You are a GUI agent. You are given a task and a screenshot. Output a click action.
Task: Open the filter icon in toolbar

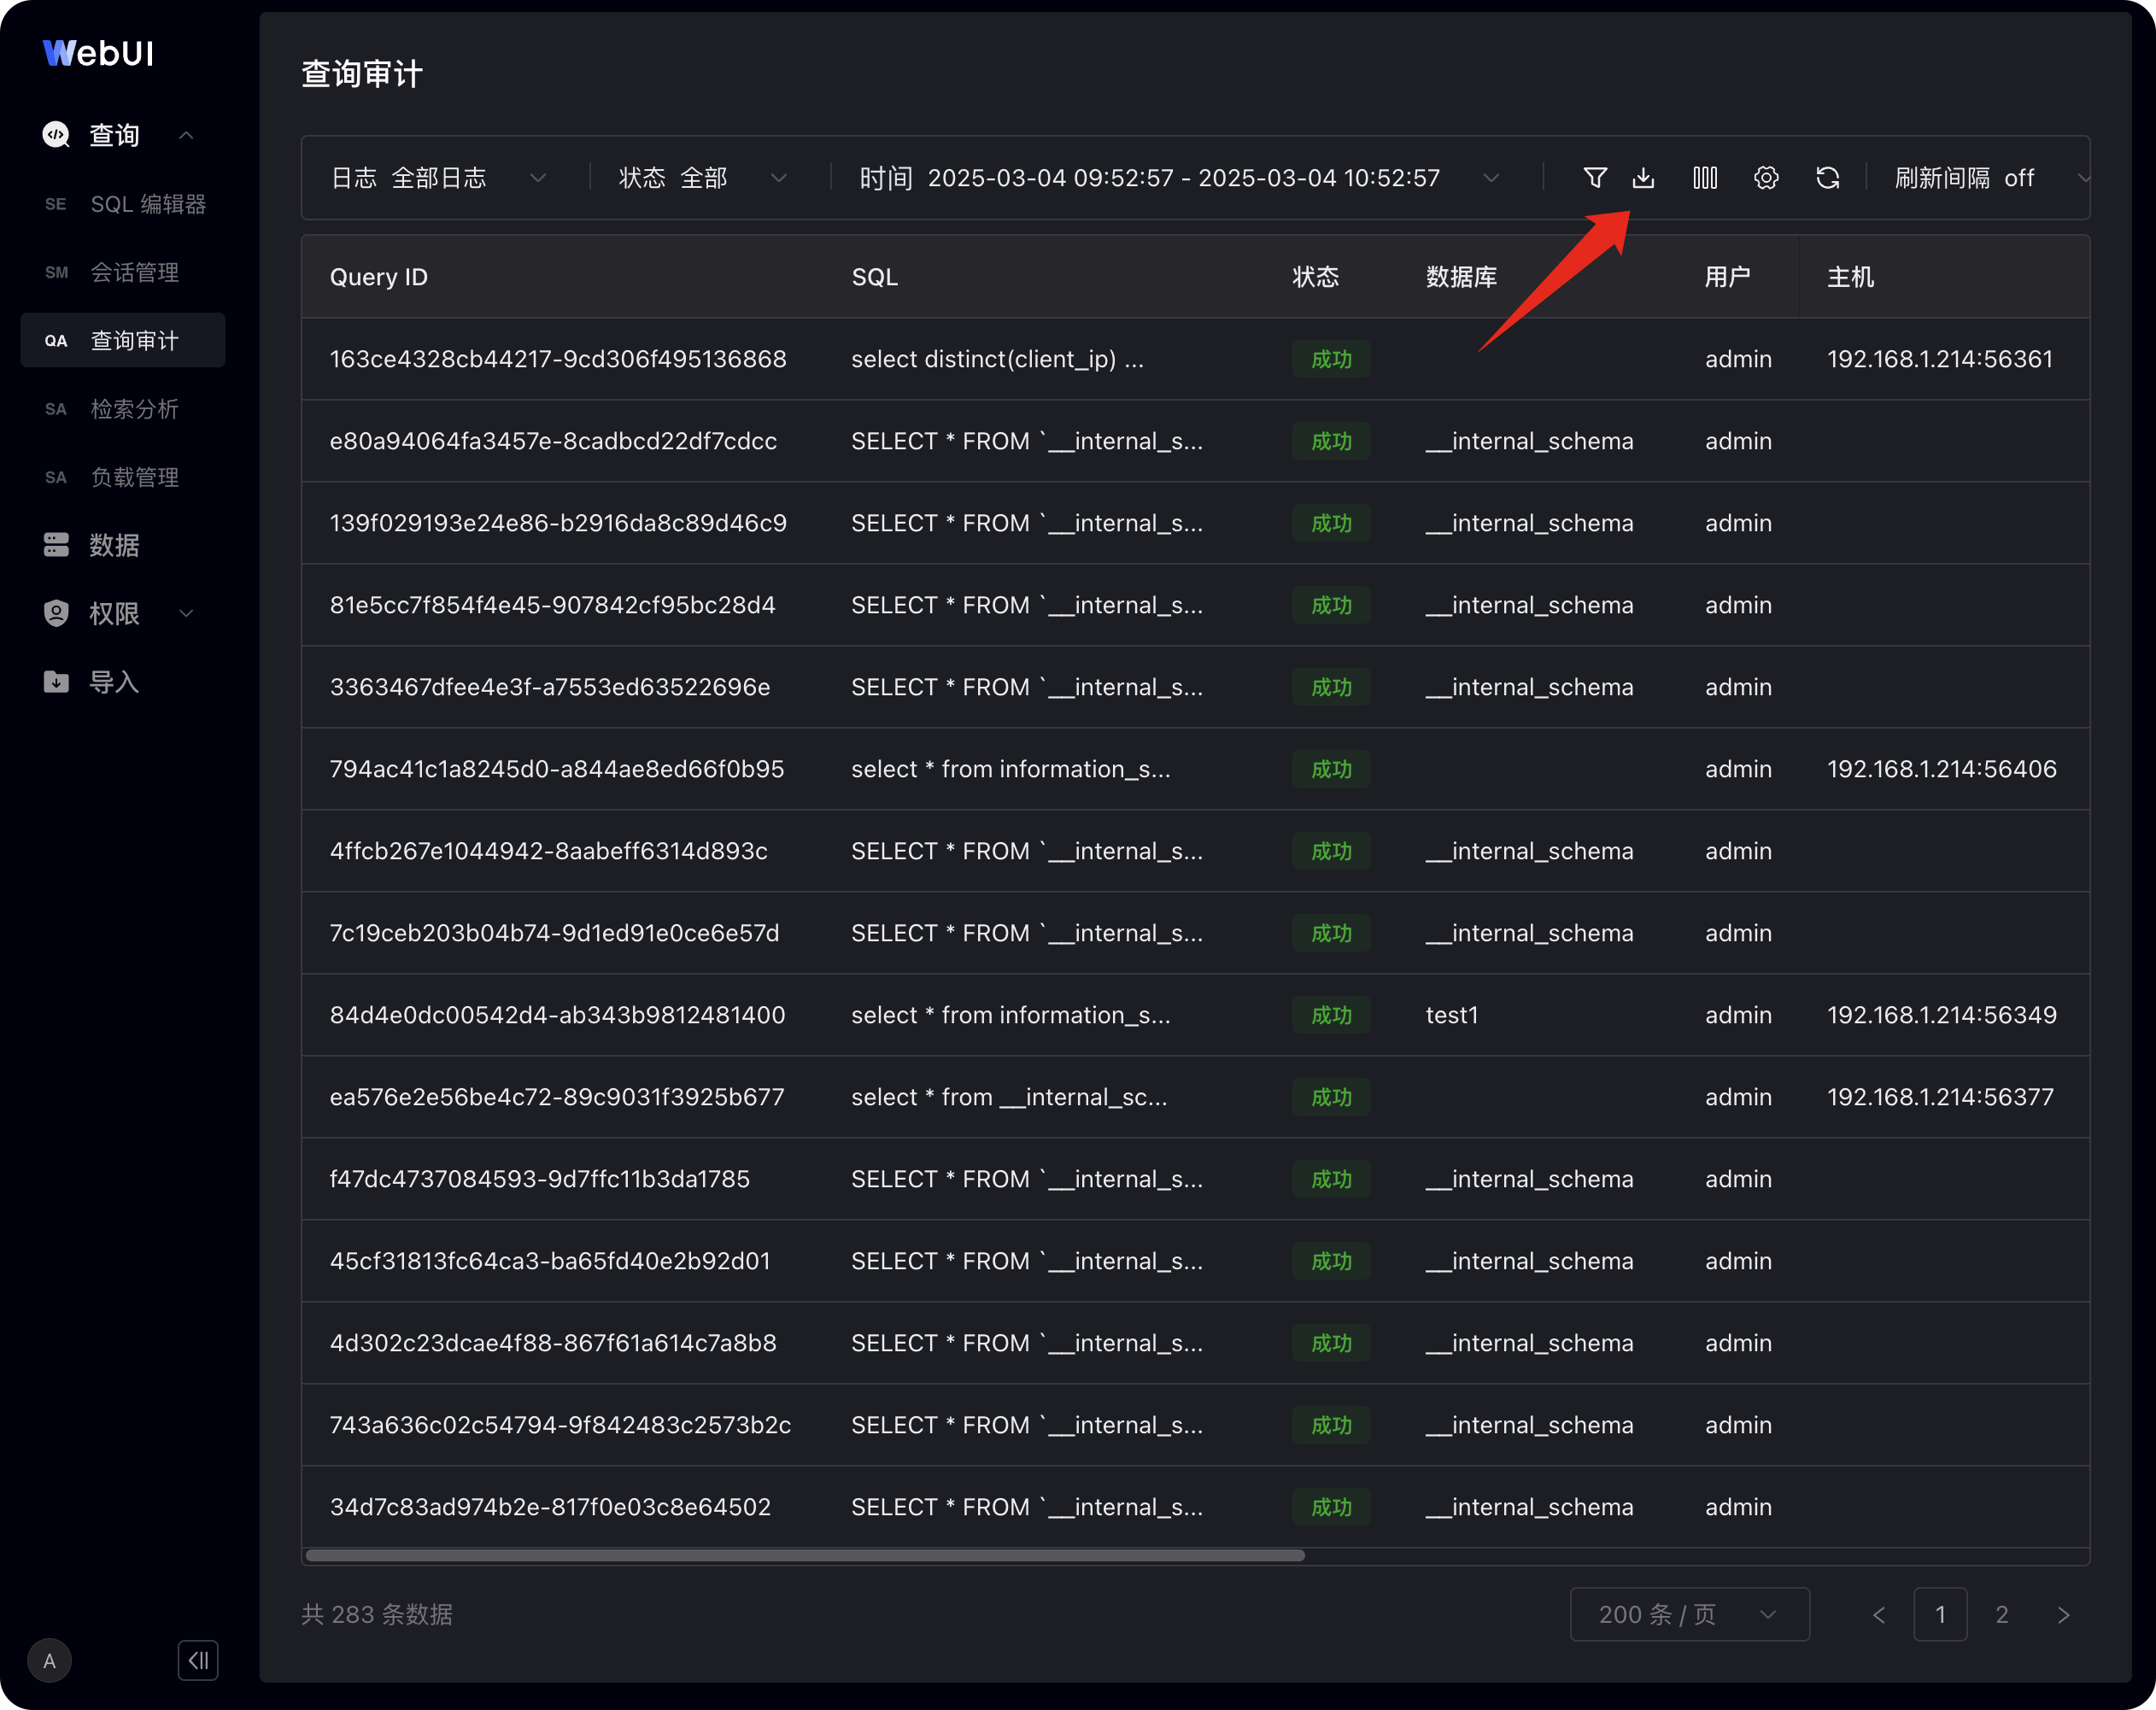pos(1595,178)
